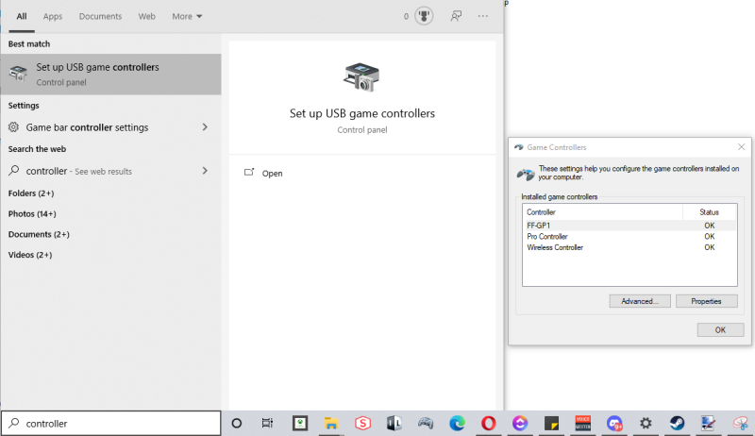This screenshot has width=755, height=436.
Task: Click the Game bar settings gear icon
Action: coord(13,127)
